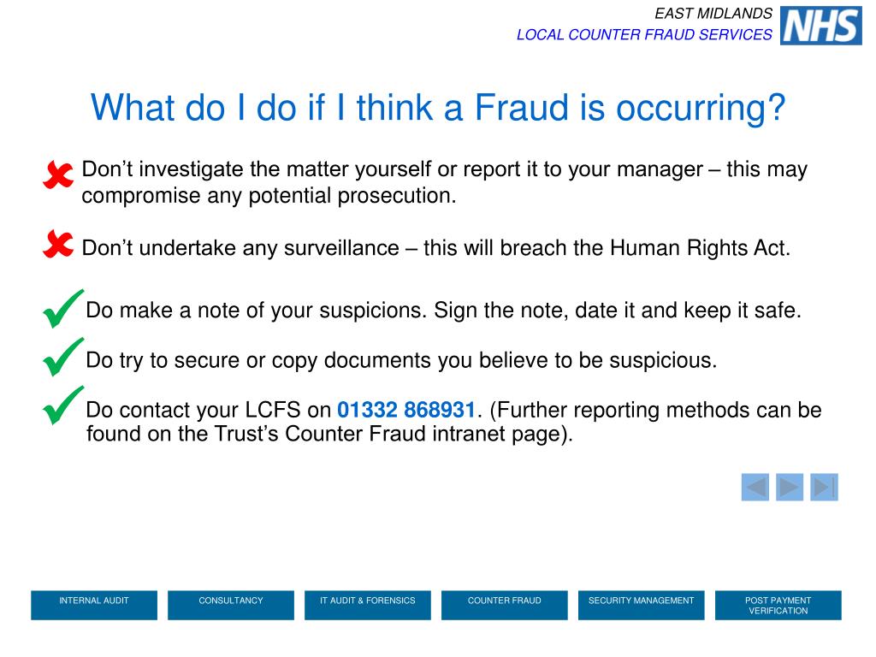Click the red cross beside "Don't undertake any surveillance"
Image resolution: width=876 pixels, height=657 pixels.
pyautogui.click(x=58, y=244)
